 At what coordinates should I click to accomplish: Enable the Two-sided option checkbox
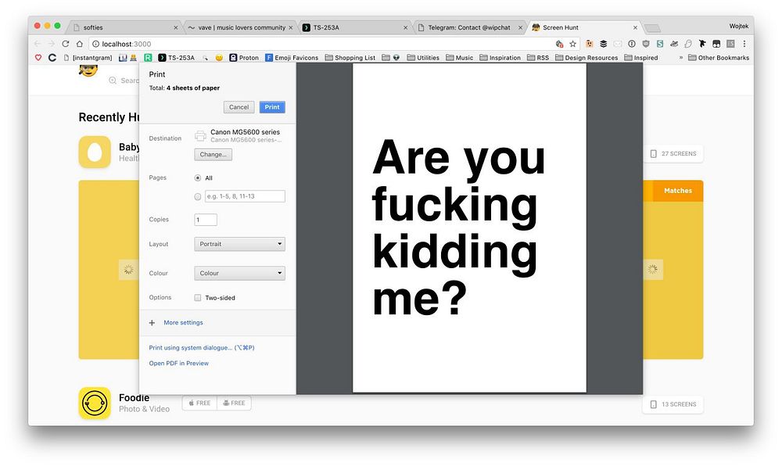pyautogui.click(x=198, y=298)
